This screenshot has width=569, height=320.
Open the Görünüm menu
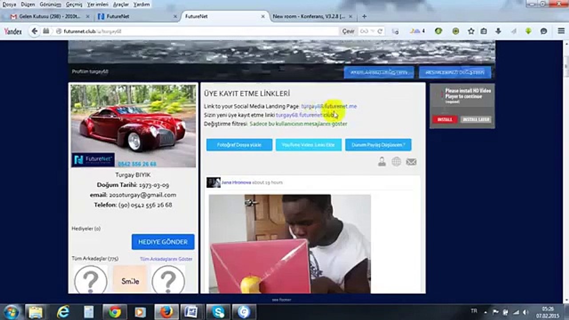tap(50, 4)
